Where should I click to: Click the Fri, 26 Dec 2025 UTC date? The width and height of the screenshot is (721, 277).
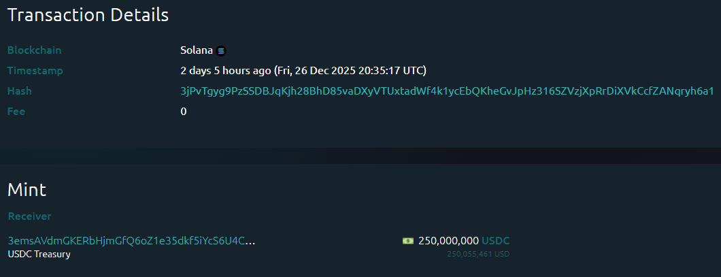tap(351, 71)
